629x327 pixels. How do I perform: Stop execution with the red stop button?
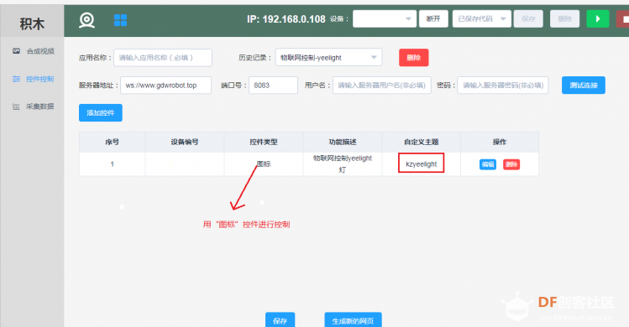[x=622, y=18]
